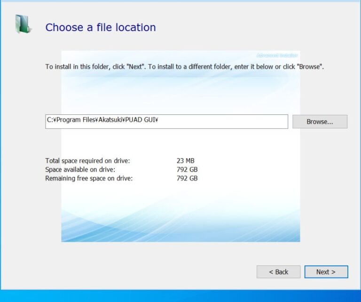Viewport: 361px width, 302px height.
Task: Click the 'Choose a file location' heading
Action: pyautogui.click(x=100, y=27)
